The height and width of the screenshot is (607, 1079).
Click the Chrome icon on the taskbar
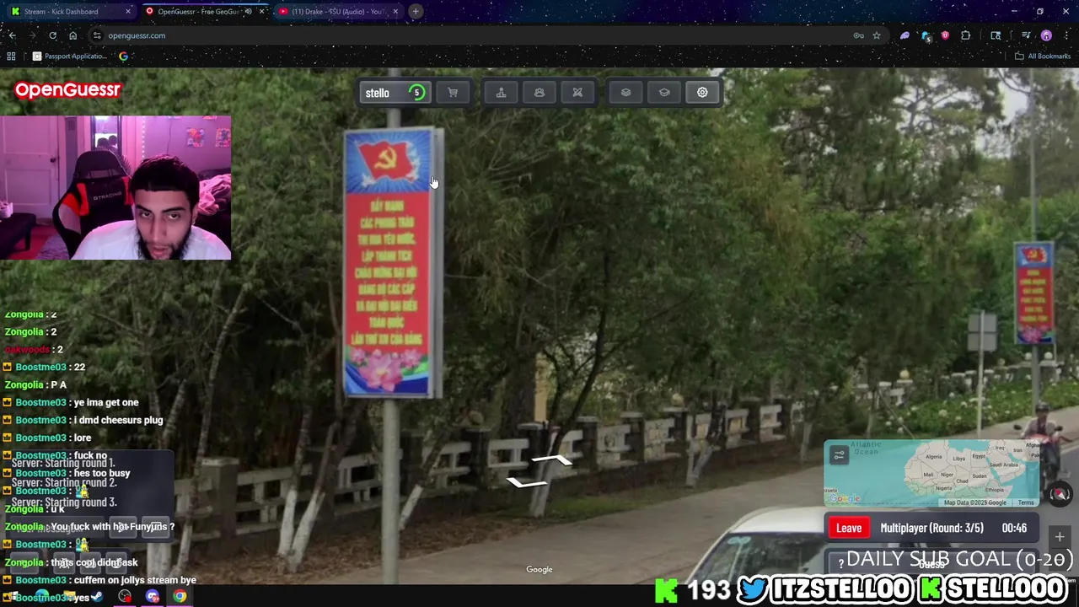click(180, 597)
